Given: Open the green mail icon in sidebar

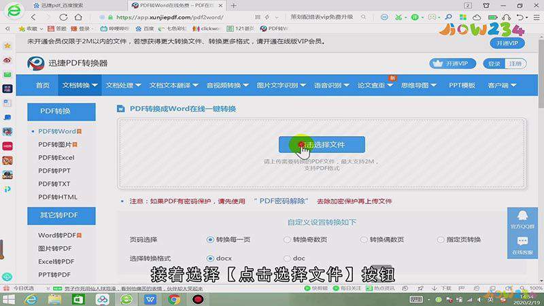Looking at the screenshot, I should click(x=7, y=74).
